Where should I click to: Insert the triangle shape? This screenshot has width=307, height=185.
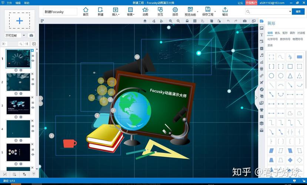[x=290, y=76]
